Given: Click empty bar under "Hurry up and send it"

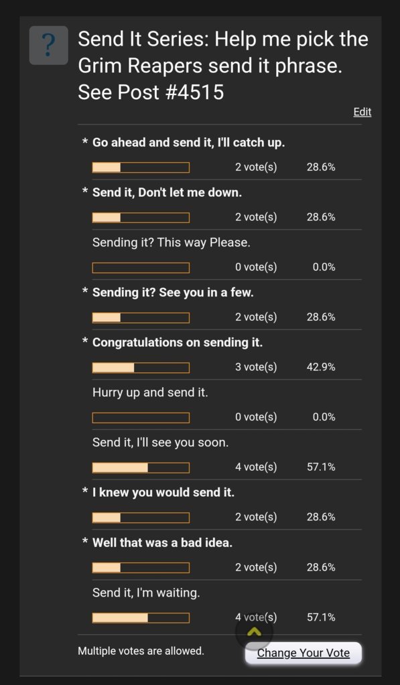Looking at the screenshot, I should [x=141, y=418].
